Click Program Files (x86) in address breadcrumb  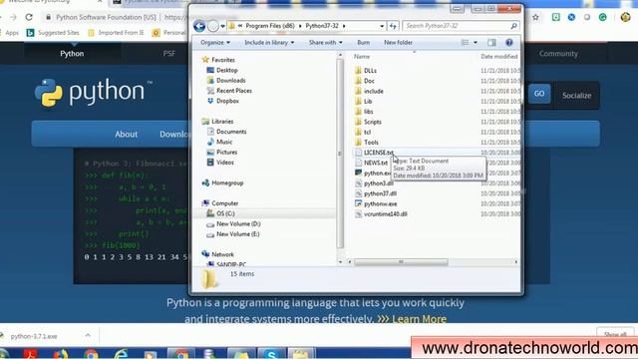click(x=270, y=26)
